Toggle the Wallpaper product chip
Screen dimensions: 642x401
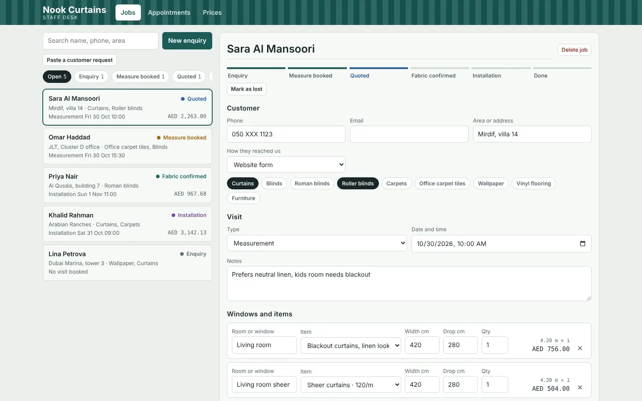click(491, 184)
